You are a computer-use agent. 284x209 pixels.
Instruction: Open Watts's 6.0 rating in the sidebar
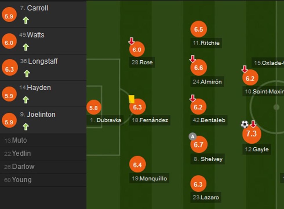pos(9,43)
